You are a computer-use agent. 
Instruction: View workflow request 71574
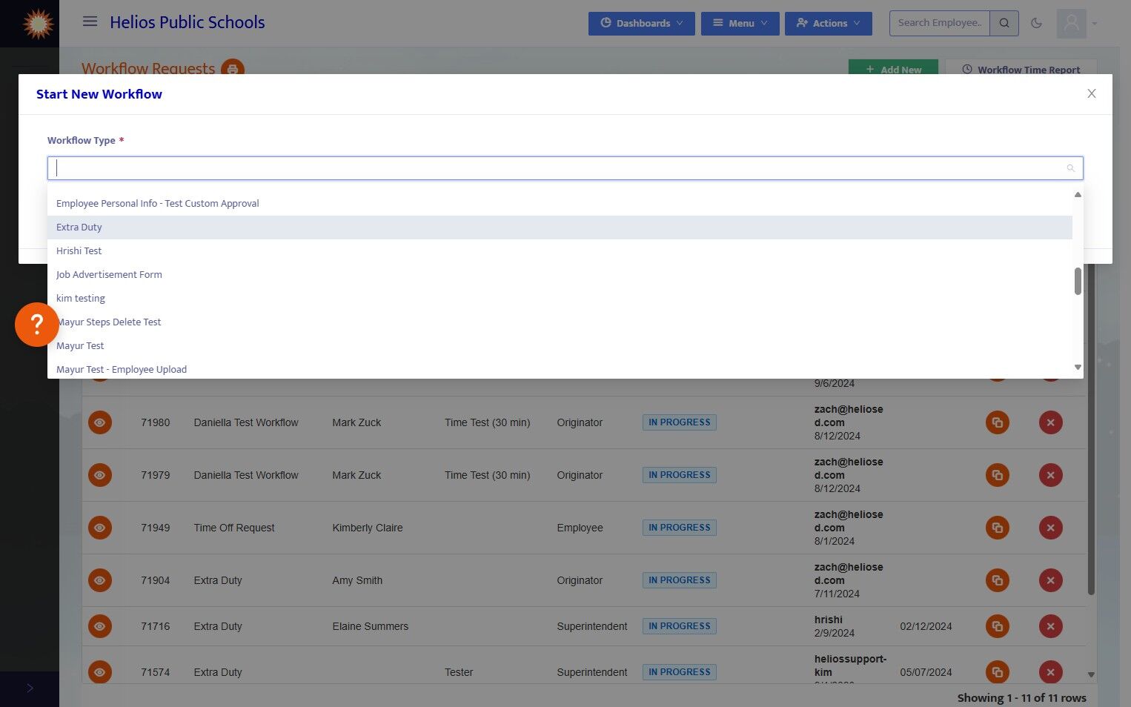(x=100, y=672)
